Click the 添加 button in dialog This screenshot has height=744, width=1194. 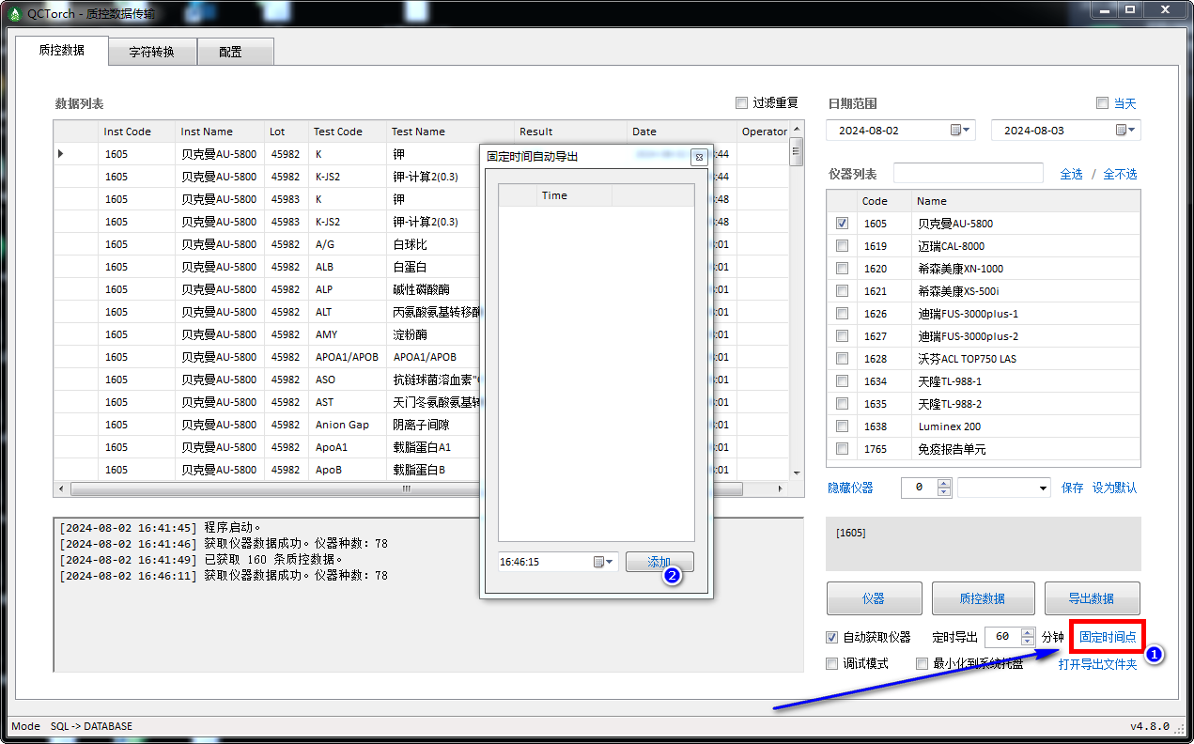(x=659, y=562)
